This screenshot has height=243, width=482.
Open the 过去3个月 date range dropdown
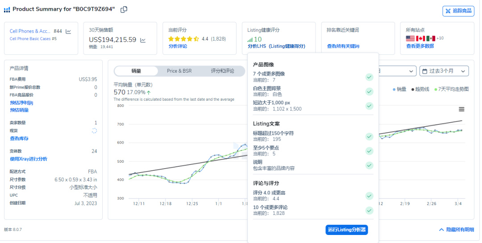click(444, 71)
